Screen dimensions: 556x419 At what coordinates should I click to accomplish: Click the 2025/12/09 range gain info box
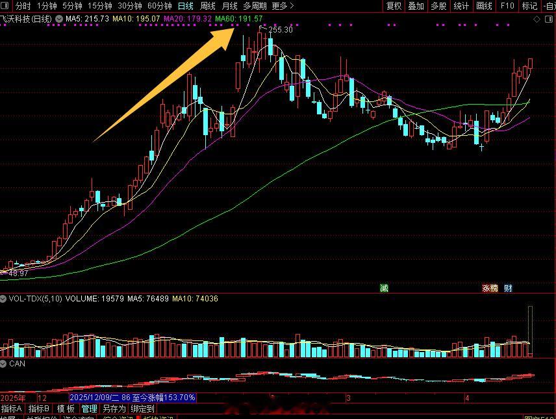click(133, 398)
